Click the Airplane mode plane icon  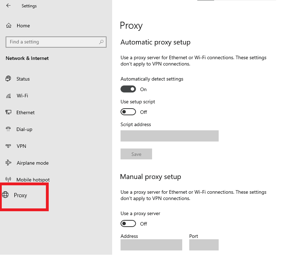pos(8,163)
